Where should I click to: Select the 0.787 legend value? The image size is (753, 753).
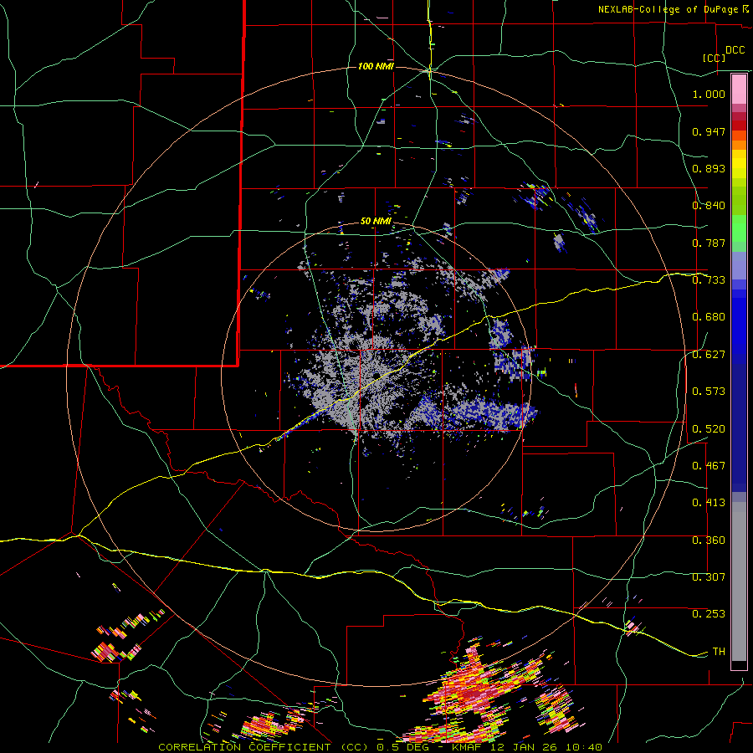pos(709,243)
